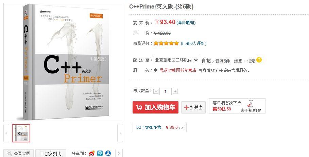The image size is (309, 157).
Task: Click the magnifier icon on 查看大图
Action: [x=9, y=153]
